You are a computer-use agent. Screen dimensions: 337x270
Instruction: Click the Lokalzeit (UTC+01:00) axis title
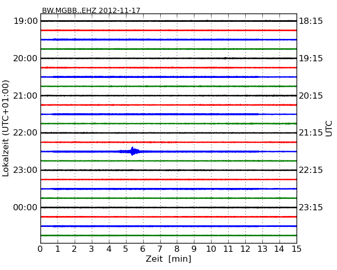[6, 128]
